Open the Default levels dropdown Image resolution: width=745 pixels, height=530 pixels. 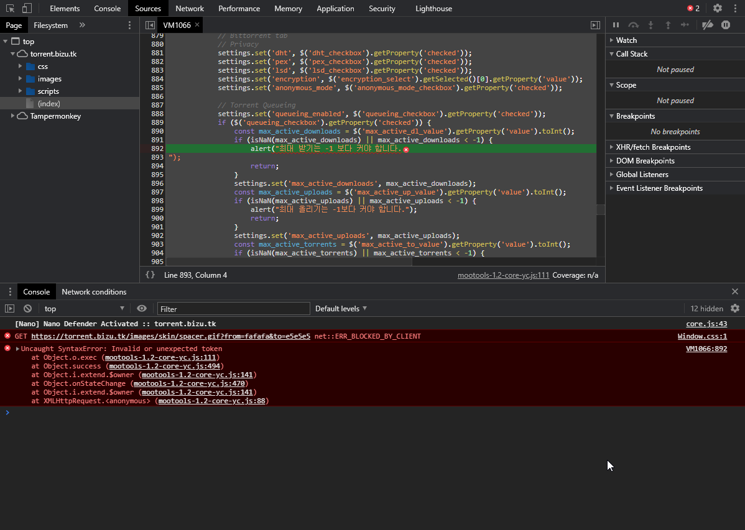tap(340, 308)
